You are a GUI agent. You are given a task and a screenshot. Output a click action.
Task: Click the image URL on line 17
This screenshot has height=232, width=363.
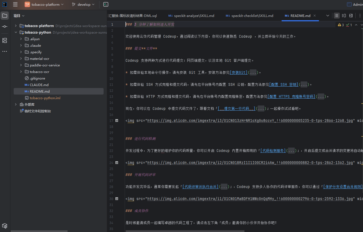click(x=250, y=121)
